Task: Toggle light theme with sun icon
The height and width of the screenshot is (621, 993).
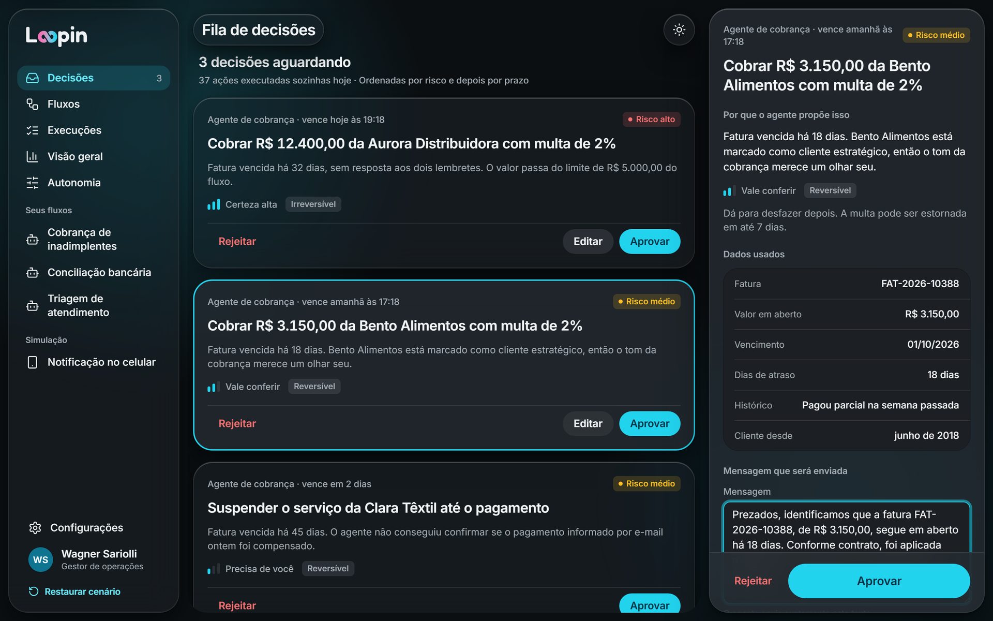Action: (x=679, y=30)
